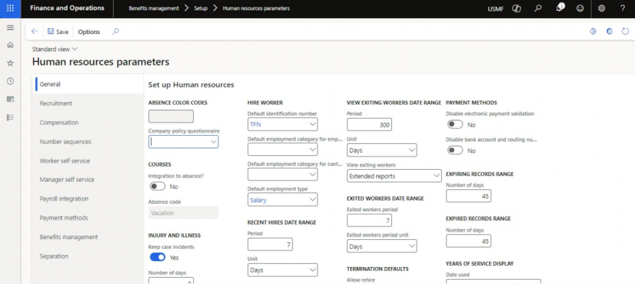Click the Save button
This screenshot has height=284, width=635.
pyautogui.click(x=58, y=32)
